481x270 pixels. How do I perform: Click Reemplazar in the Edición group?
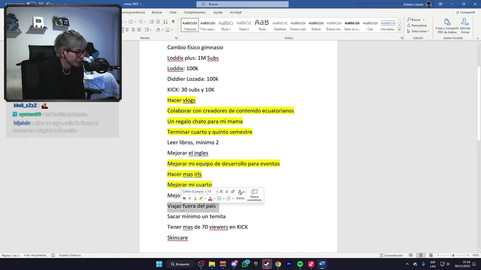pyautogui.click(x=417, y=25)
